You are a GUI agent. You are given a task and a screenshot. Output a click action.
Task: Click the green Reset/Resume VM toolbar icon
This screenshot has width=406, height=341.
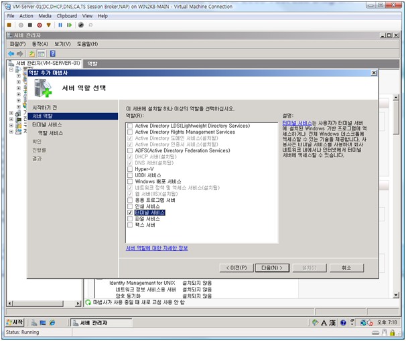(x=69, y=25)
